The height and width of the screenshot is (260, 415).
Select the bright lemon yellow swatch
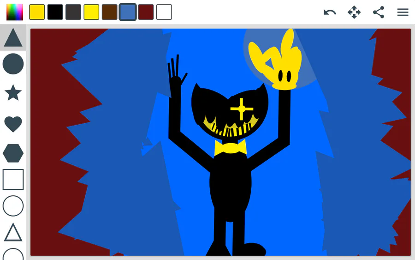click(91, 12)
